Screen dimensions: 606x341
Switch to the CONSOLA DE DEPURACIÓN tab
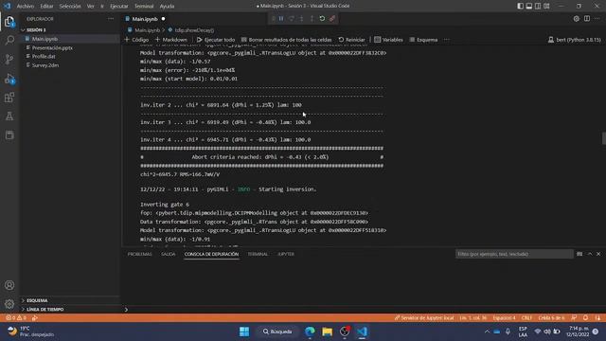coord(211,254)
